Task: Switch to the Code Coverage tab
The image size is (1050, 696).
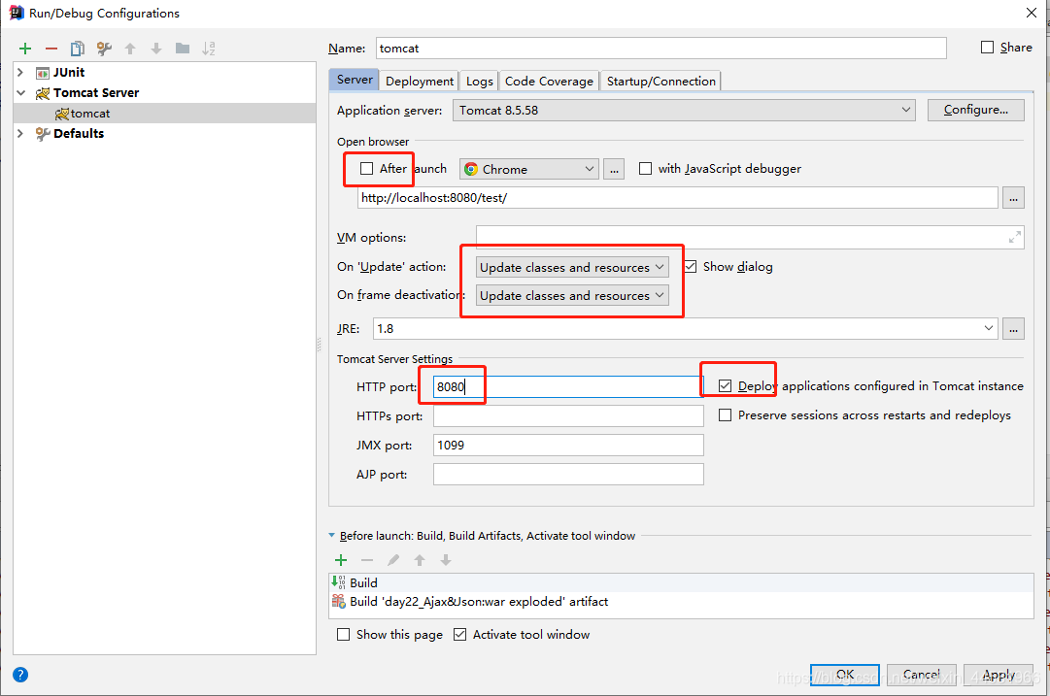Action: 549,81
